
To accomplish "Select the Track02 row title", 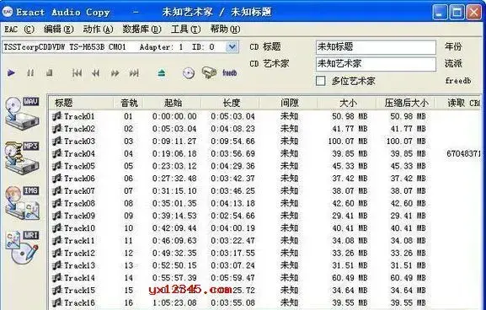I will (x=79, y=129).
